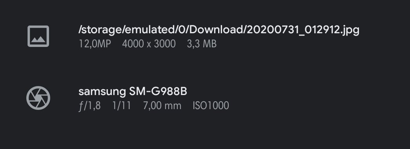Tap the 3,3 MB file size
This screenshot has height=149, width=410.
202,44
